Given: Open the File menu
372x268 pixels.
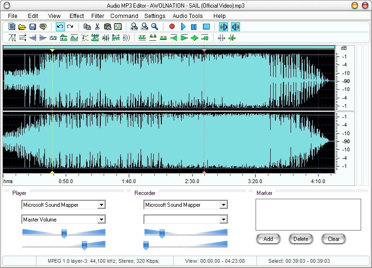Looking at the screenshot, I should [x=13, y=16].
